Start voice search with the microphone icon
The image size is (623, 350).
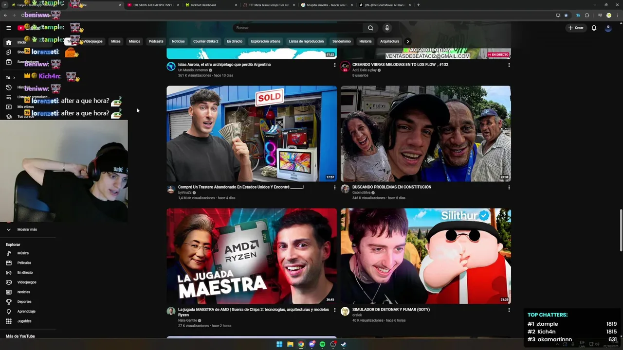(387, 28)
